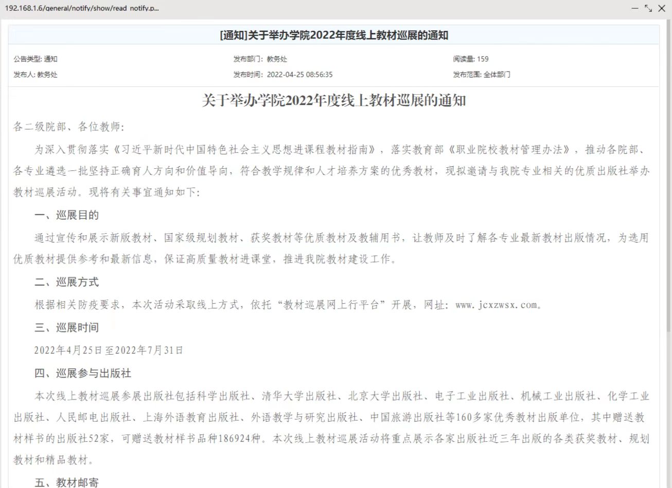Click the blue header title starting with [通知]

pos(333,35)
